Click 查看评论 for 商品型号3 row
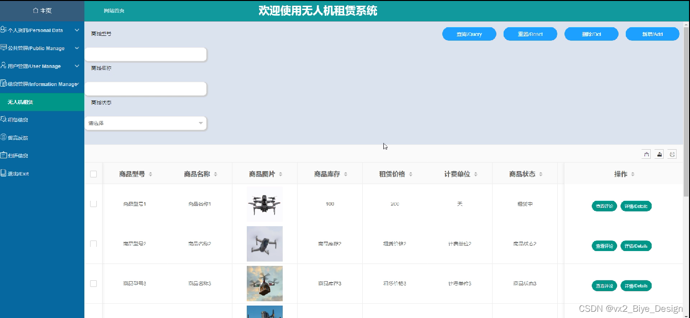 tap(604, 286)
